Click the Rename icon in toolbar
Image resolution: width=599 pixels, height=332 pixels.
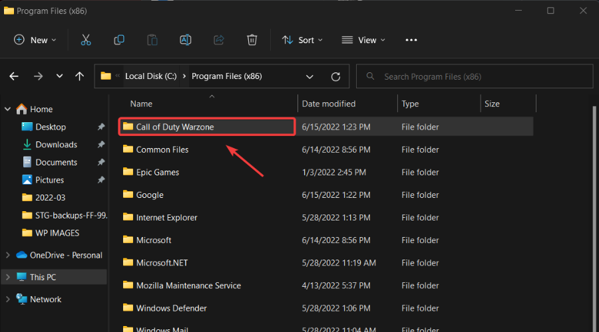coord(186,40)
